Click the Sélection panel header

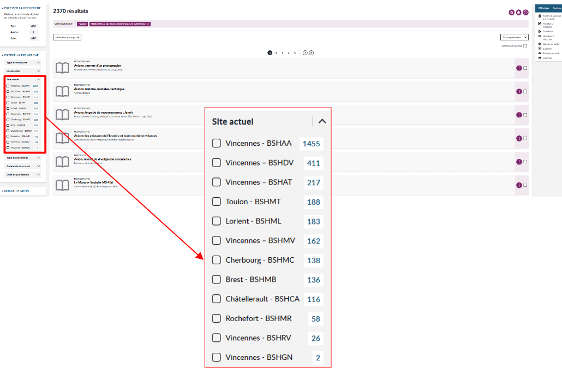[x=548, y=8]
